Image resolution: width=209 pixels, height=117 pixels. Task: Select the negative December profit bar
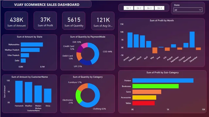click(x=198, y=49)
